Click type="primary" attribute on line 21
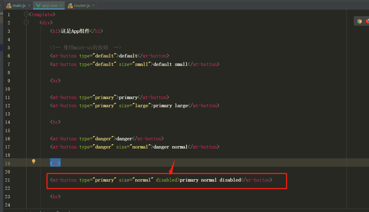 [x=98, y=180]
